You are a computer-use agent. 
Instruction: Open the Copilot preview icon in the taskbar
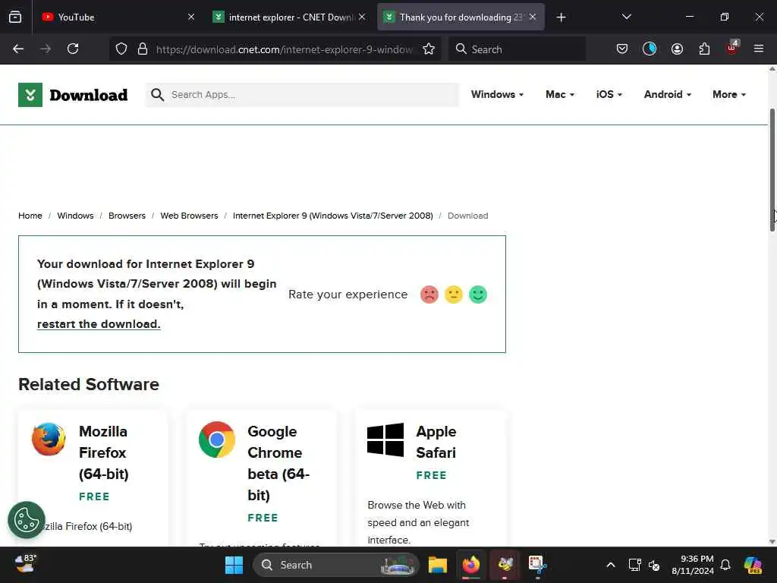point(753,565)
